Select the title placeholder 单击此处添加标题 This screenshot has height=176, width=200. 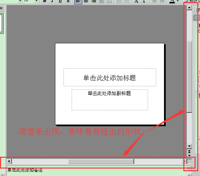tap(110, 77)
